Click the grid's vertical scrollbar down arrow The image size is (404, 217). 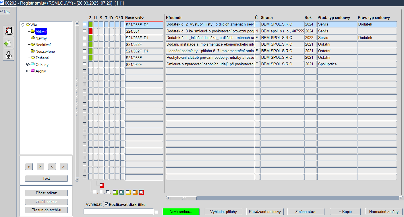[77, 179]
